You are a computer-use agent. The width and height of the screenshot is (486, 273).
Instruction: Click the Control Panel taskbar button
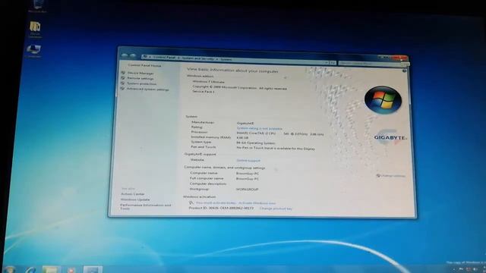tap(93, 270)
